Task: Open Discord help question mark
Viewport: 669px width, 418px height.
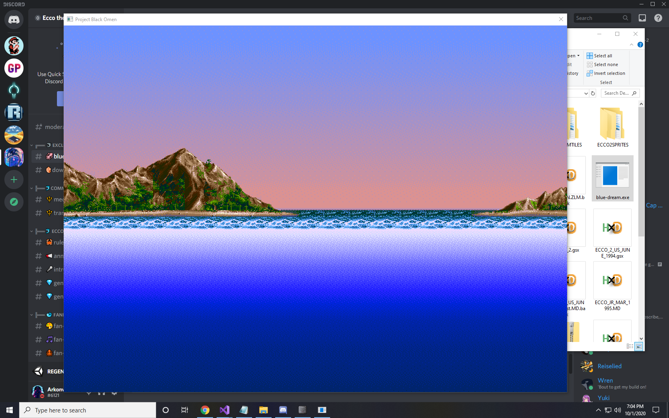Action: coord(658,18)
